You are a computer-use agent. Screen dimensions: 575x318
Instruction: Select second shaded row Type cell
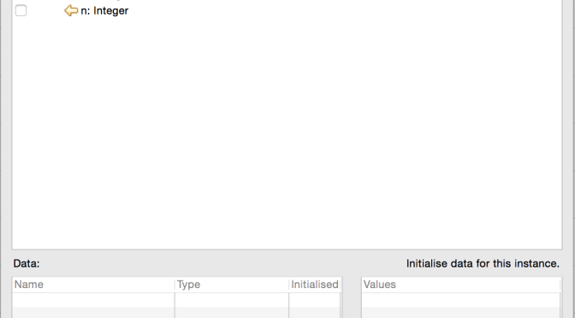click(x=232, y=313)
